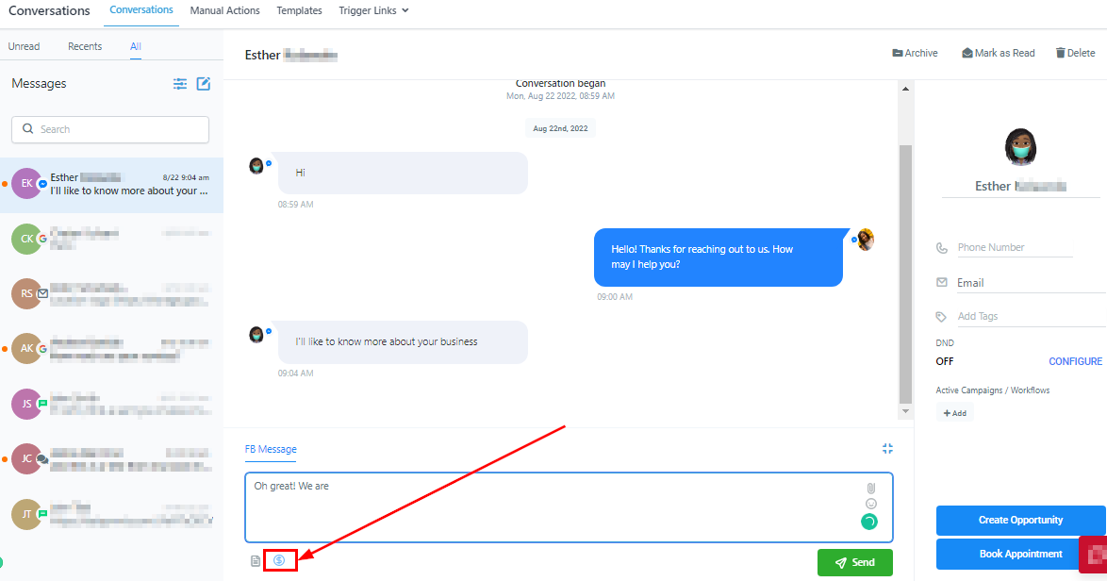Configure the DND setting
This screenshot has height=581, width=1107.
tap(1075, 360)
